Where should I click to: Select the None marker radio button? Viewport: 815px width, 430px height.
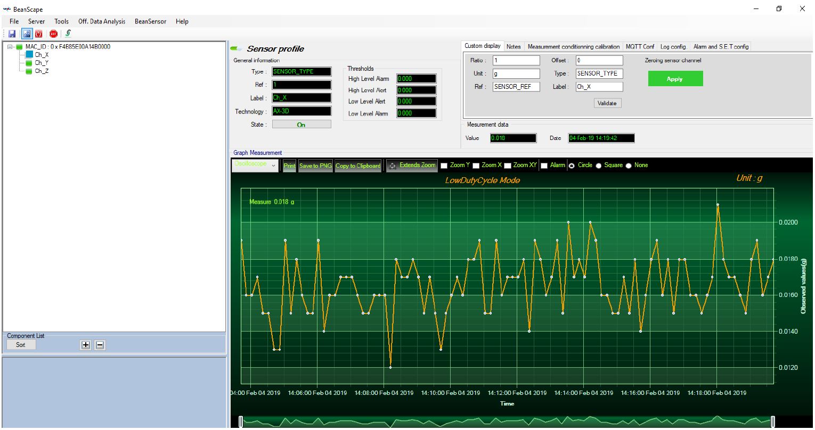click(x=629, y=166)
